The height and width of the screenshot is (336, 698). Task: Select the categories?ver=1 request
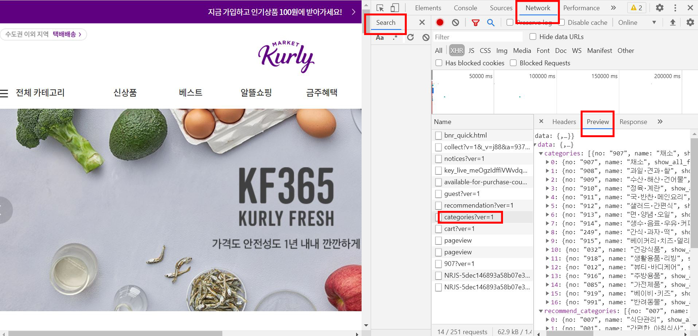[469, 217]
